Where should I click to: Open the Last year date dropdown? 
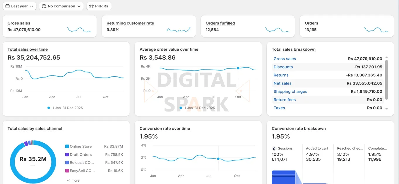19,6
